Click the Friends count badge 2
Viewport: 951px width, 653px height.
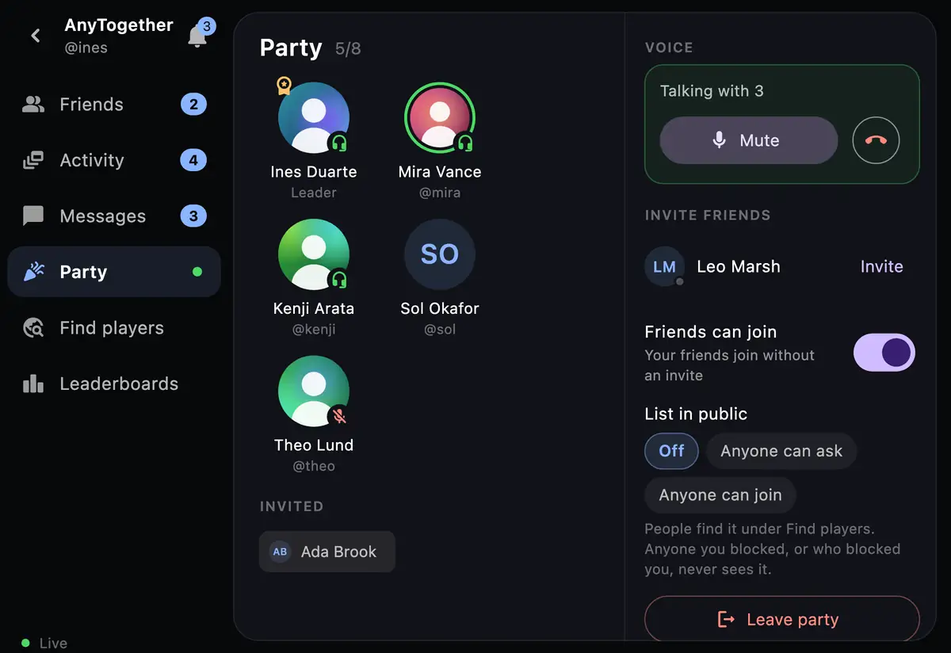[193, 105]
